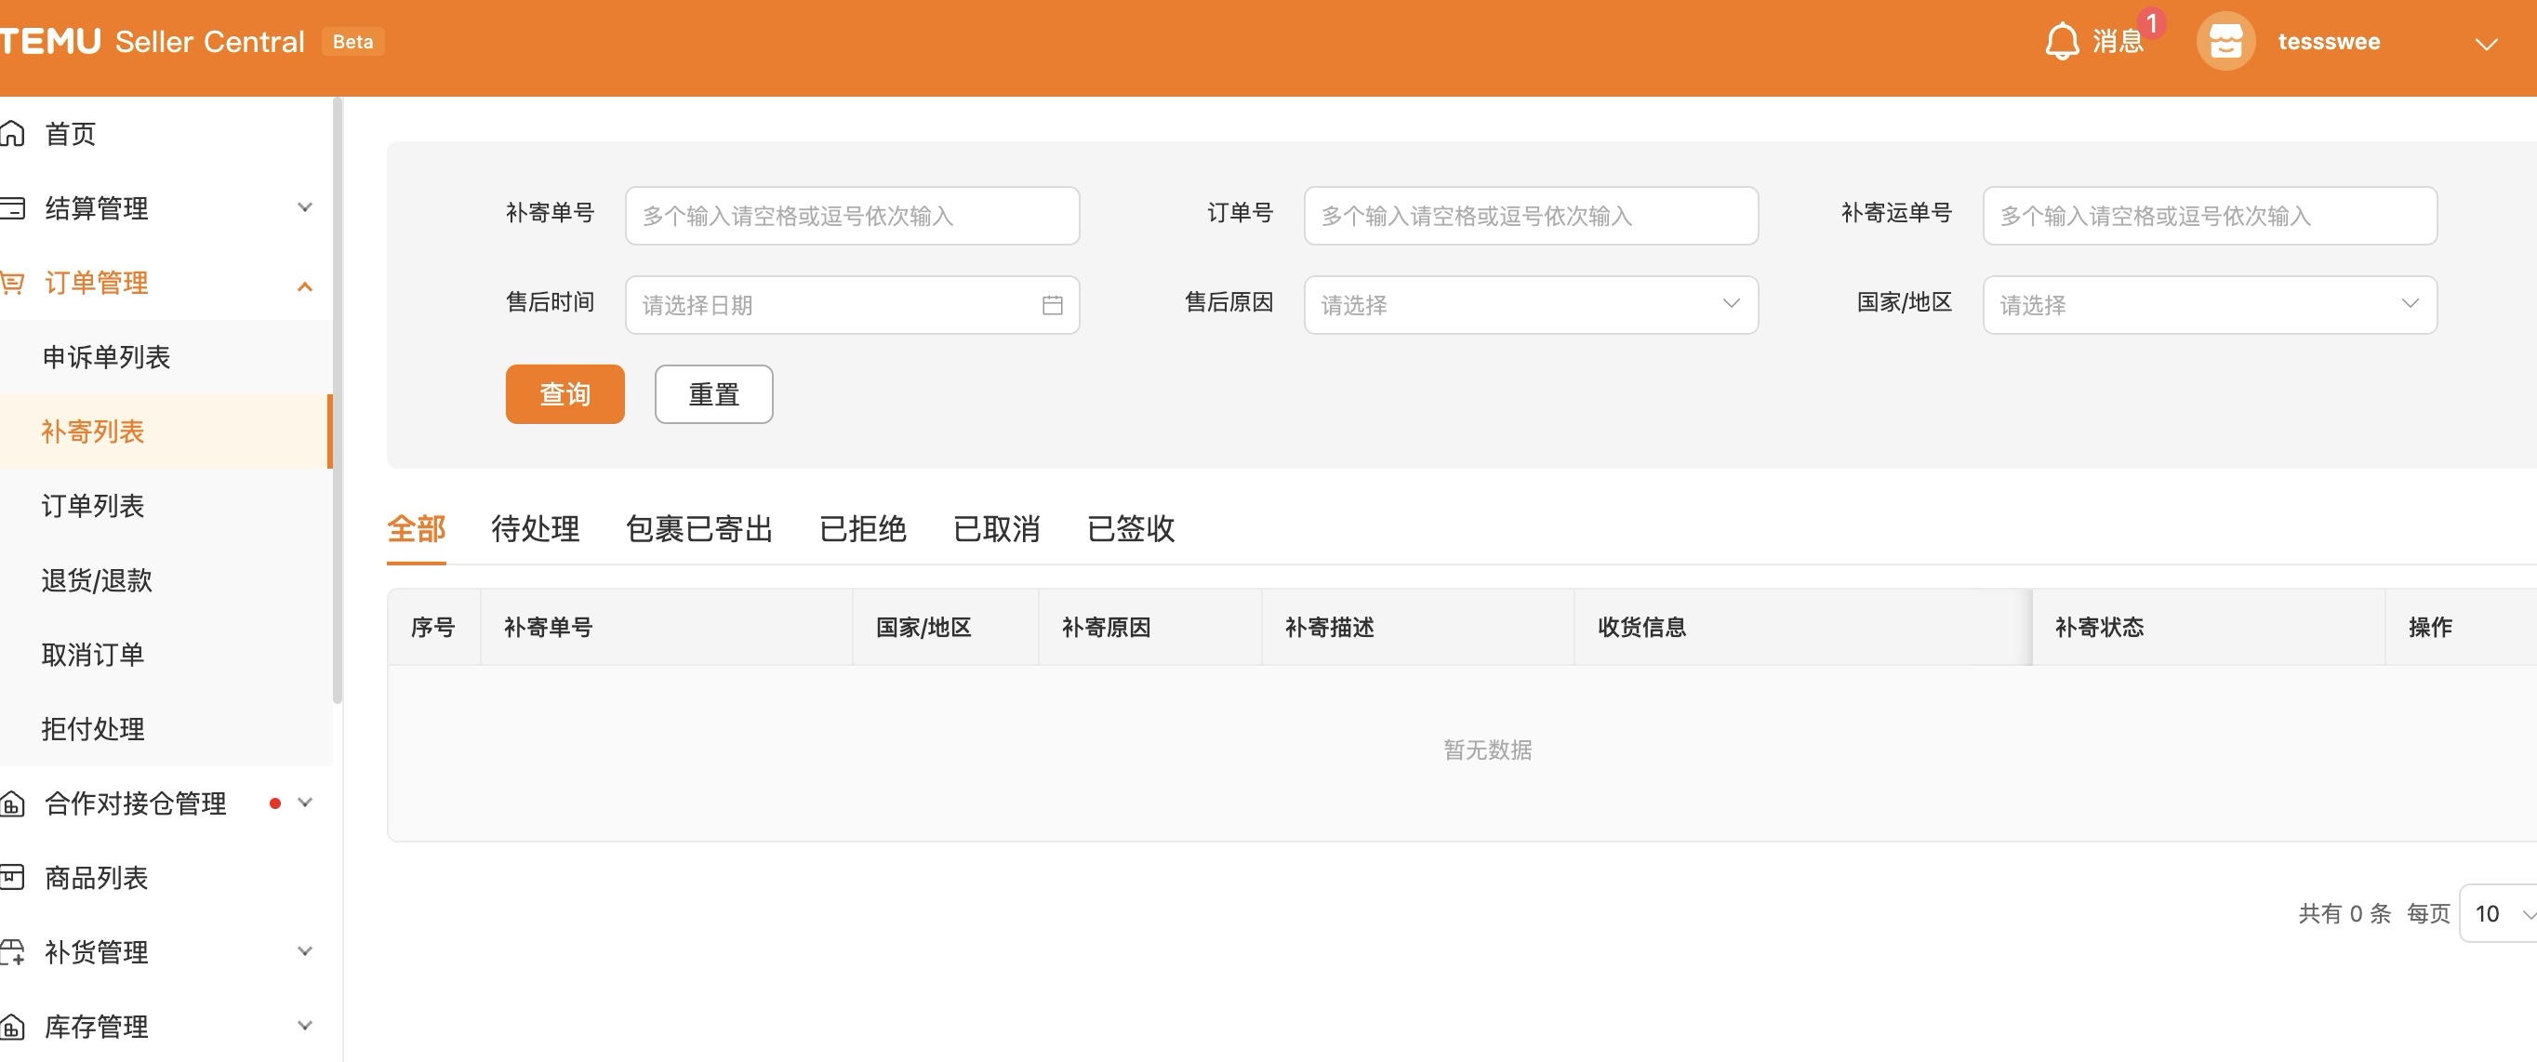
Task: Open the account dropdown next to tessswee
Action: (x=2488, y=45)
